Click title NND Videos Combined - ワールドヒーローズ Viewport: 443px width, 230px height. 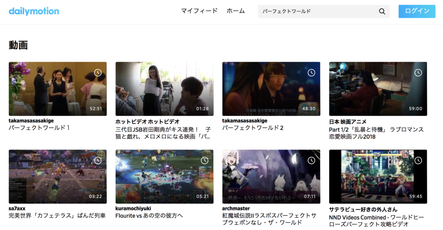coord(376,220)
